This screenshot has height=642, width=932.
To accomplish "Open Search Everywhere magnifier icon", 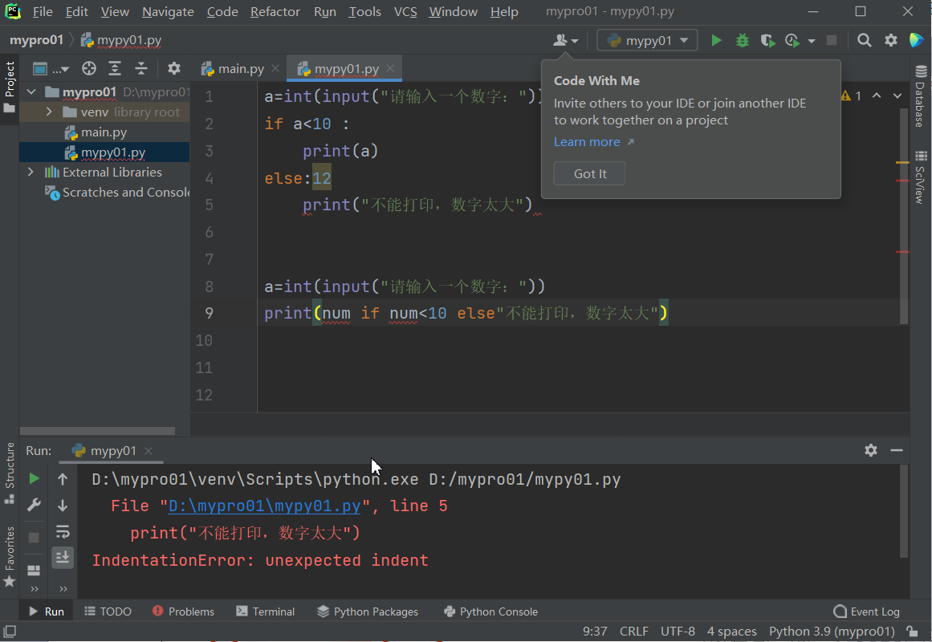I will click(865, 40).
